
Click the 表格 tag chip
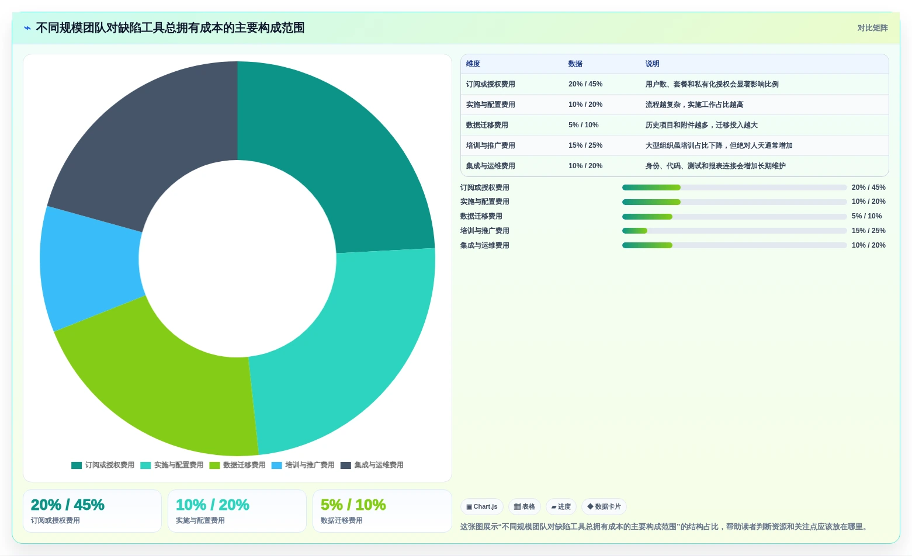coord(525,507)
